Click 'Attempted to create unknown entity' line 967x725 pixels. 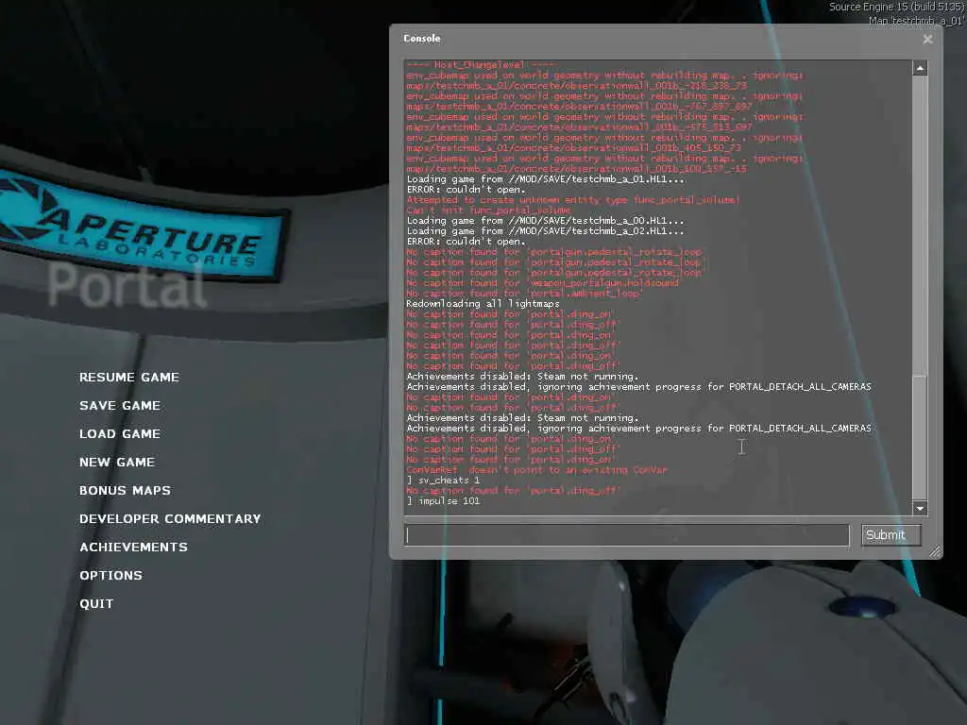572,200
